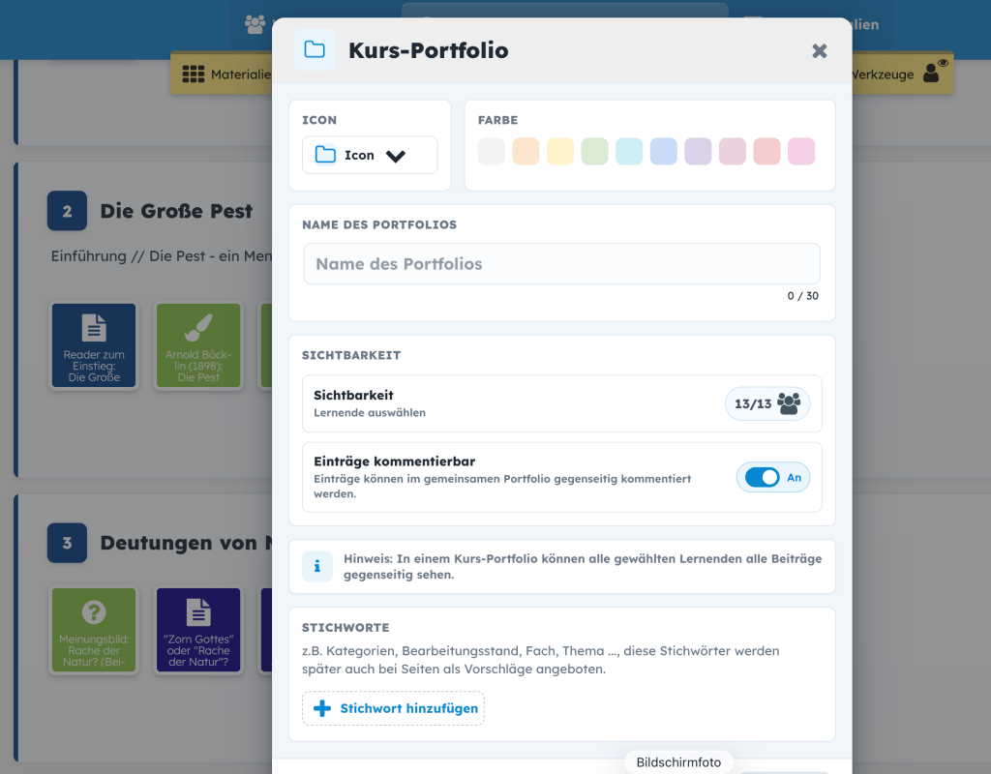This screenshot has height=774, width=991.
Task: Click the grid icon beside Materialien
Action: (193, 74)
